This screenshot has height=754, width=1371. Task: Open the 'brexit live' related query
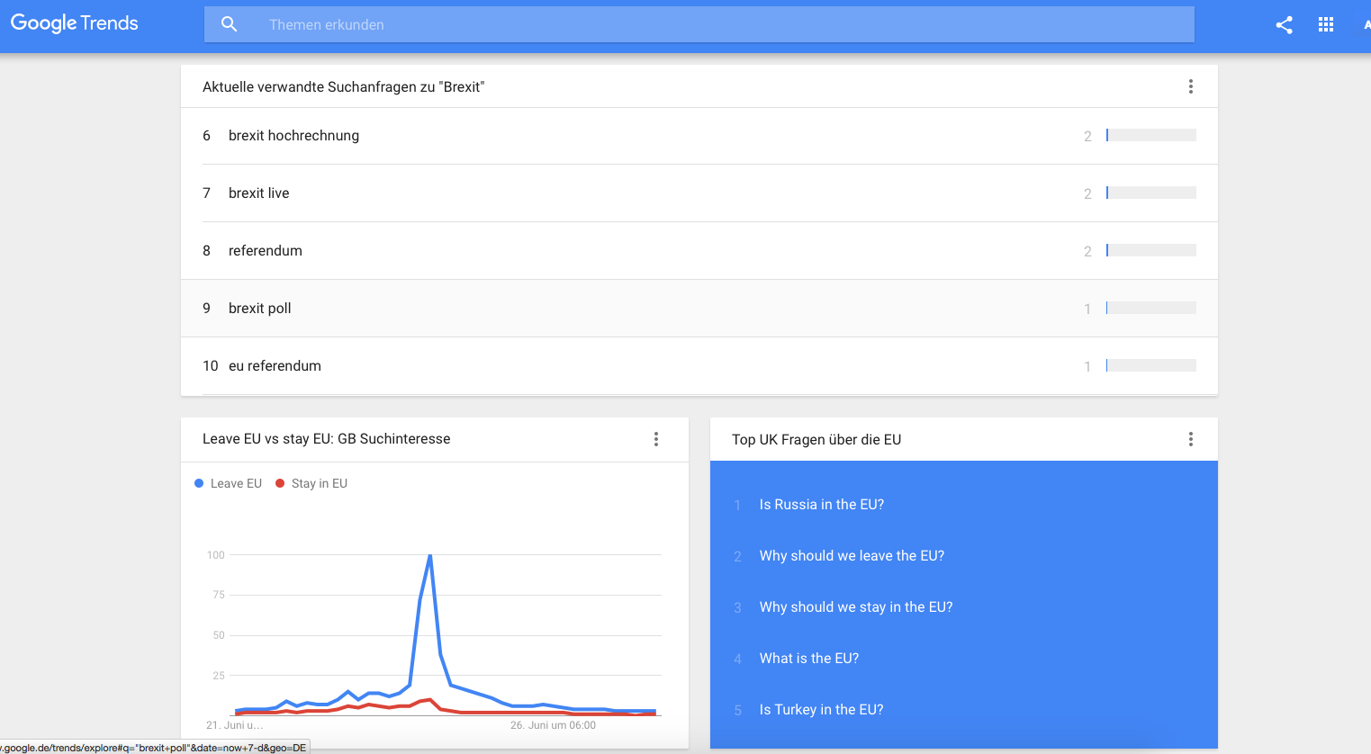(259, 193)
